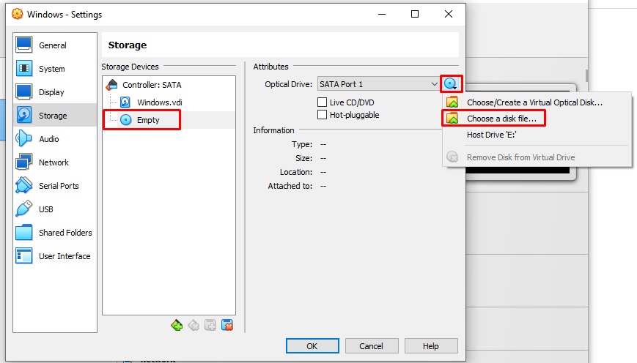
Task: Click the remove storage controller icon
Action: click(x=194, y=325)
